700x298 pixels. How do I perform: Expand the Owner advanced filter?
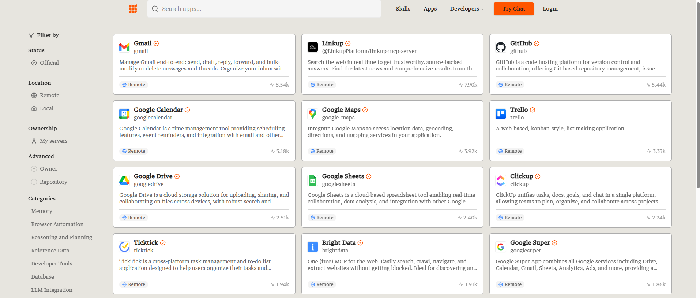[44, 169]
